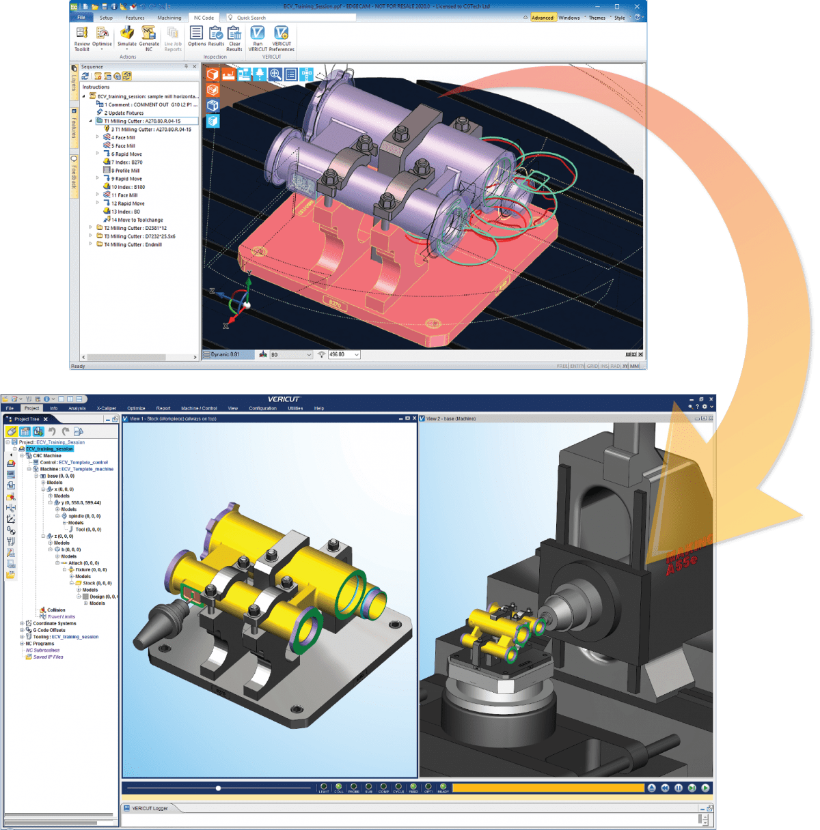Select ECV_training_session under Tooling
Screen dimensions: 820x830
[75, 637]
